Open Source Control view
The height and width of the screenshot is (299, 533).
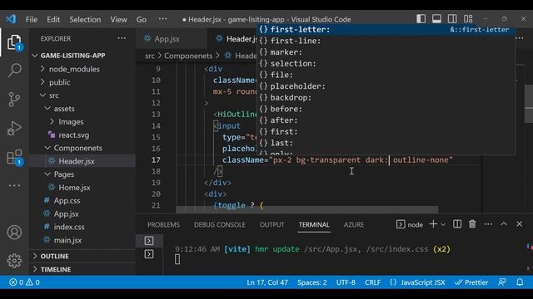14,99
